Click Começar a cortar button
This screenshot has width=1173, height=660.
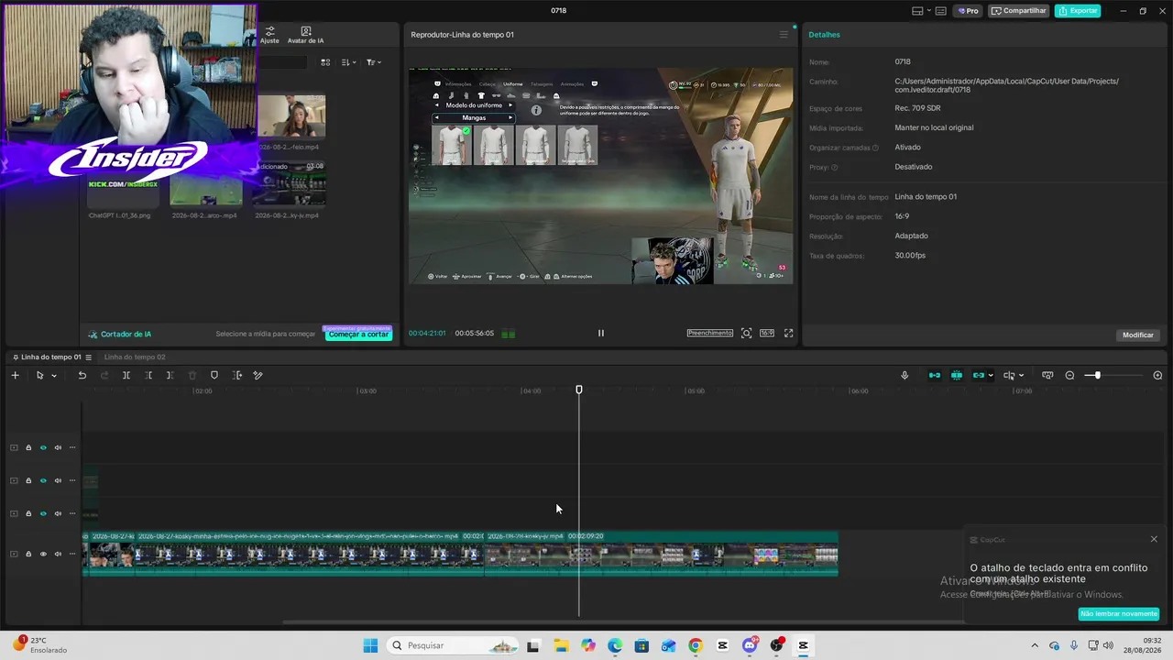[358, 335]
